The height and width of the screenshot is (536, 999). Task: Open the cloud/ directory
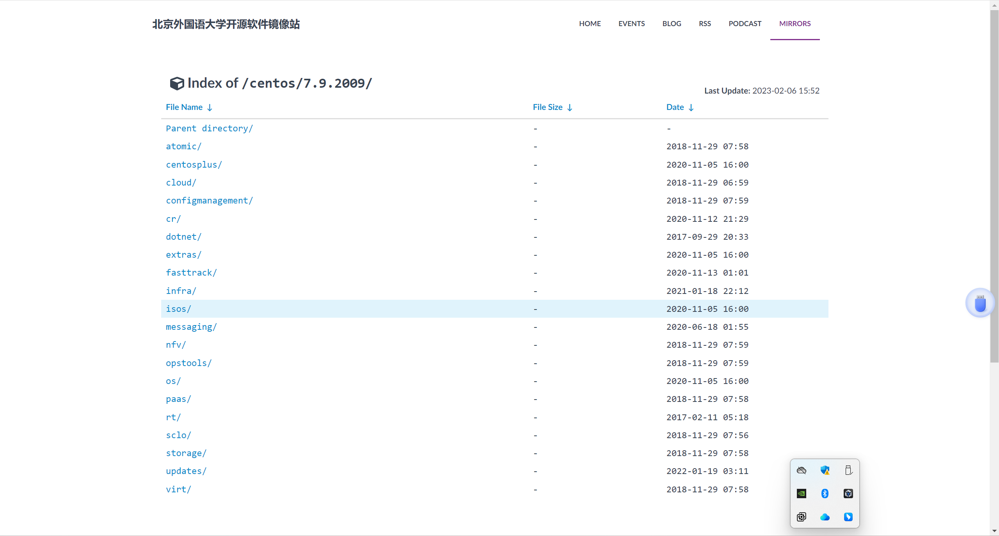181,182
